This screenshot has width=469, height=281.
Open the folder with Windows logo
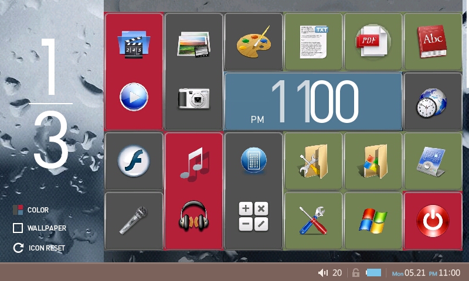[x=373, y=161]
